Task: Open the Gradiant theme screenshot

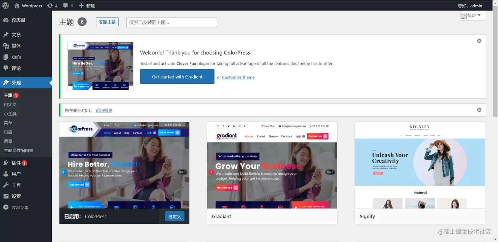Action: pyautogui.click(x=272, y=165)
